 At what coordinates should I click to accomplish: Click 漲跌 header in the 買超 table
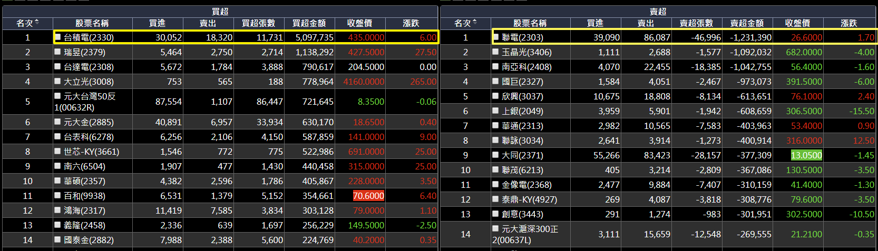[x=411, y=23]
